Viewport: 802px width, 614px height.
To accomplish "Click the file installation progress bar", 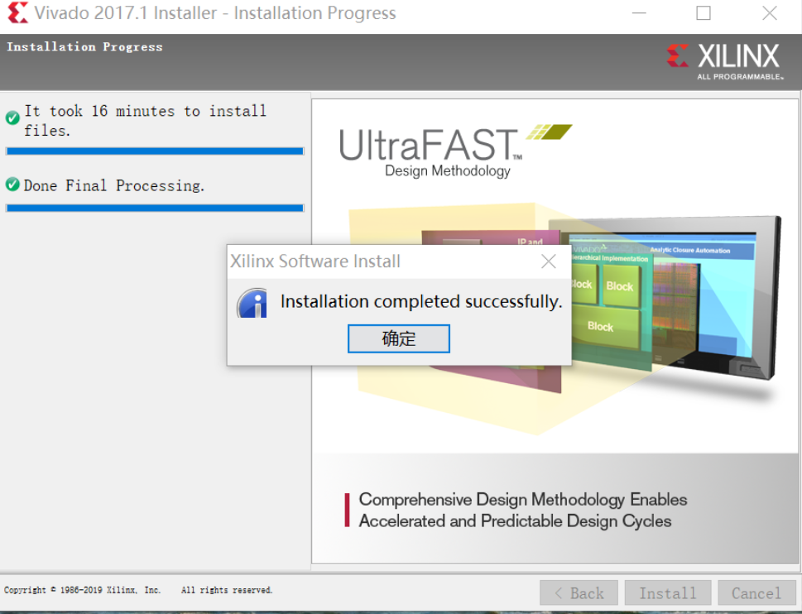I will coord(155,151).
